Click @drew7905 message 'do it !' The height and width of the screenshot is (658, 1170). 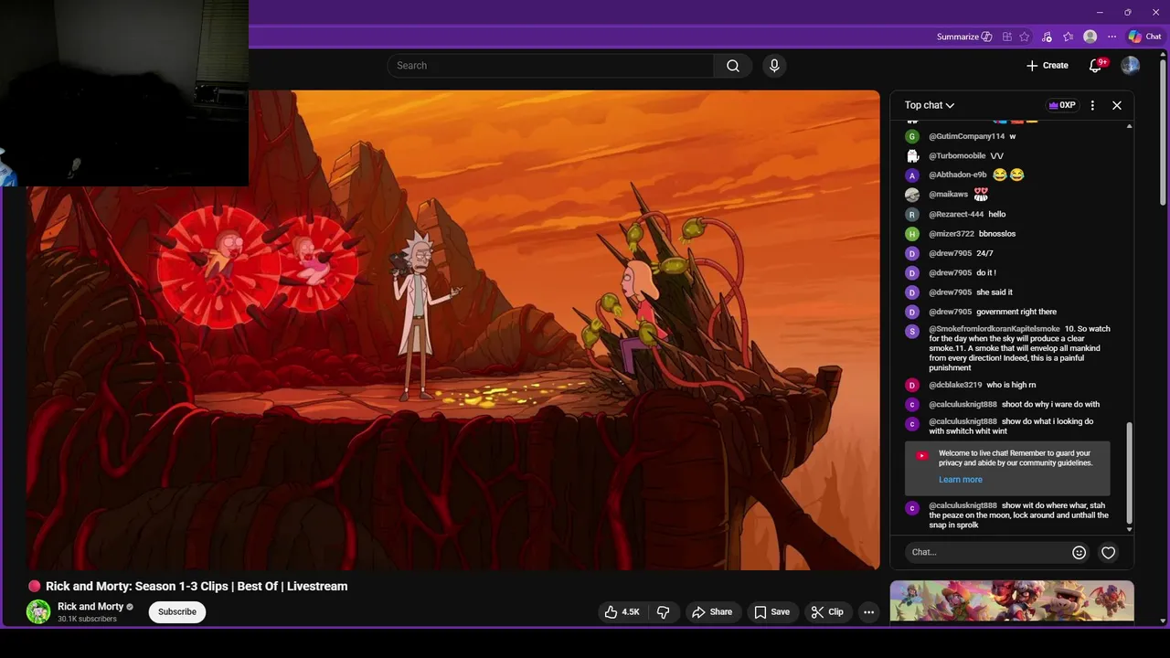click(x=1010, y=272)
